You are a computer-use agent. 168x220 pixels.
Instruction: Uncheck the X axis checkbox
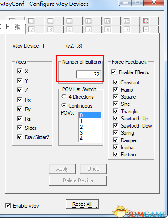click(20, 71)
